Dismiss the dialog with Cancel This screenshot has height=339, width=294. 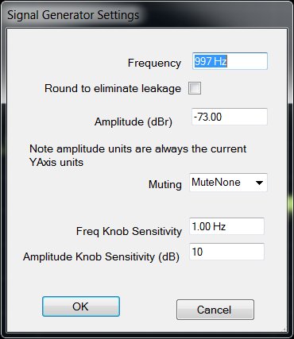pyautogui.click(x=215, y=310)
